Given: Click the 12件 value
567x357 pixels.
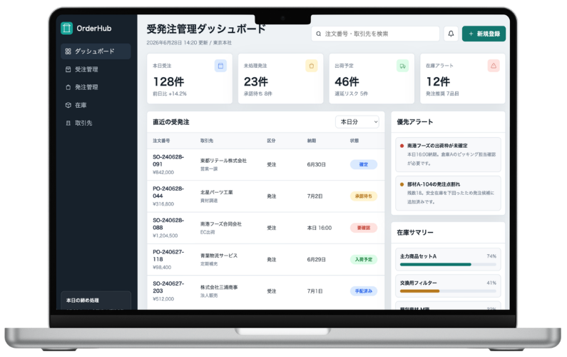Looking at the screenshot, I should 438,82.
